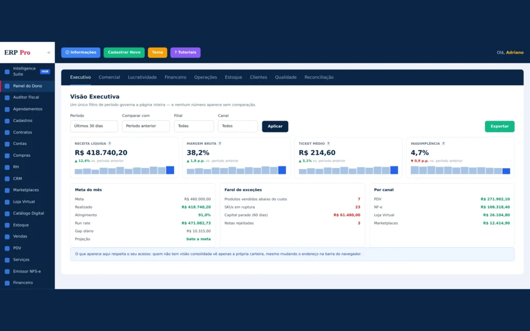
Task: Switch to the Clientes tab
Action: coord(258,78)
